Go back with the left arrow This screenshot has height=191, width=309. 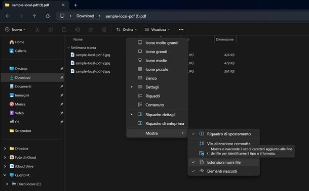(8, 16)
